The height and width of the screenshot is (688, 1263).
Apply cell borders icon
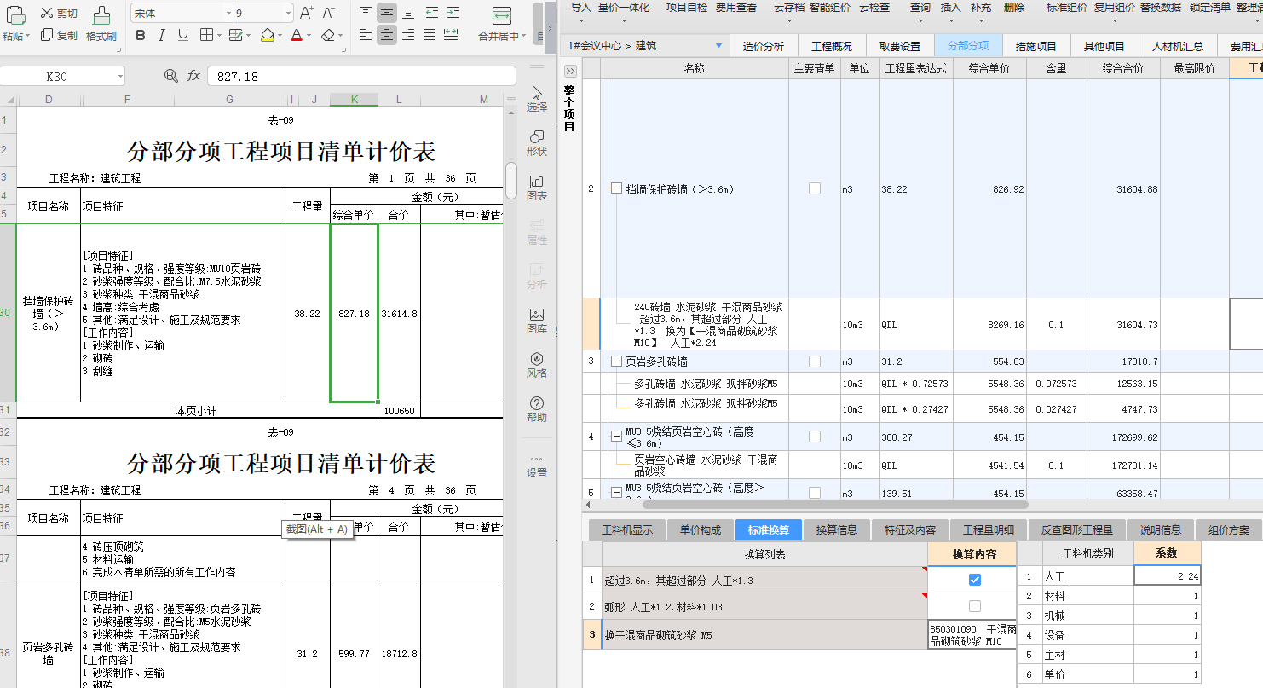coord(206,36)
